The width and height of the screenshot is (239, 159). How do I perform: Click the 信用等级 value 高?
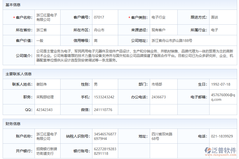95,41
